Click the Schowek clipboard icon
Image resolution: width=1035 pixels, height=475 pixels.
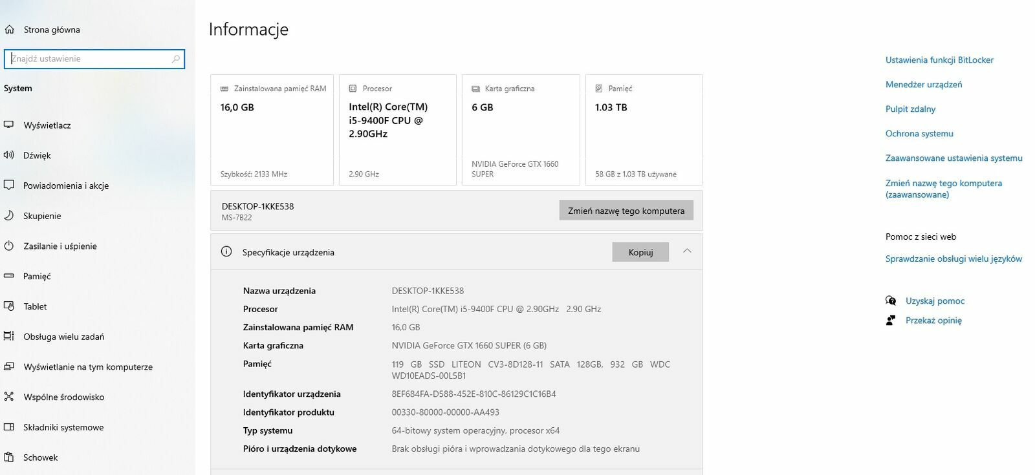tap(9, 458)
